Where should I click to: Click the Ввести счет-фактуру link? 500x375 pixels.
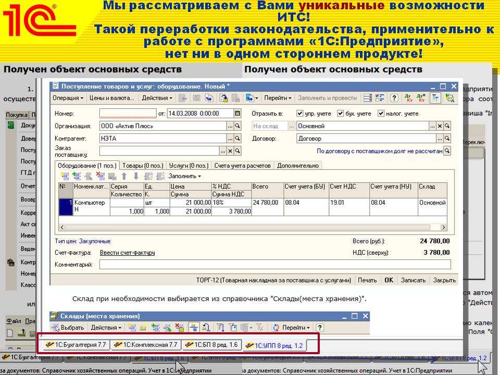pos(127,253)
